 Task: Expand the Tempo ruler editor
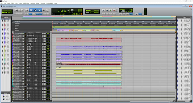[x=13, y=27]
